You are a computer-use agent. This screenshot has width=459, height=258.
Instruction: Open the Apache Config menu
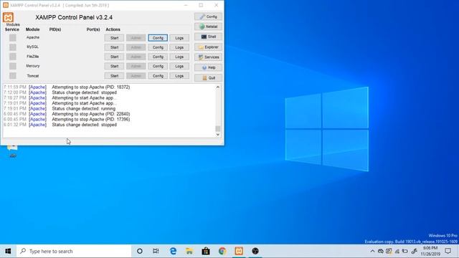(x=158, y=38)
